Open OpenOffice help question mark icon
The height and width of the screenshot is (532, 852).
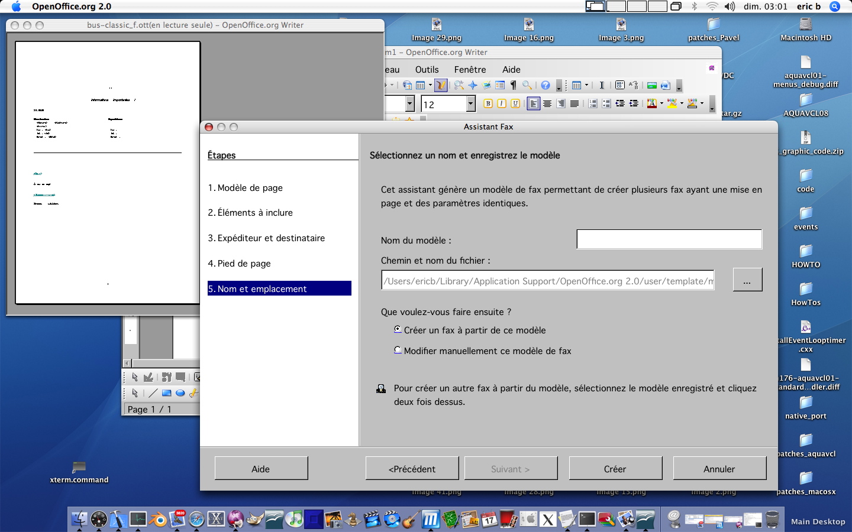(546, 86)
